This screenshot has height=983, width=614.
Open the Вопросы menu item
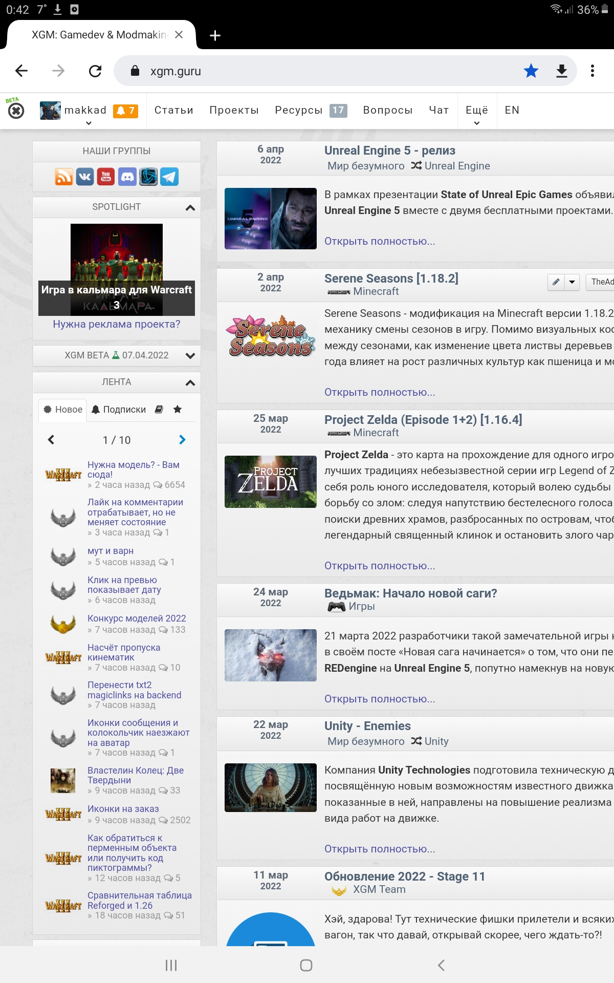click(x=388, y=110)
